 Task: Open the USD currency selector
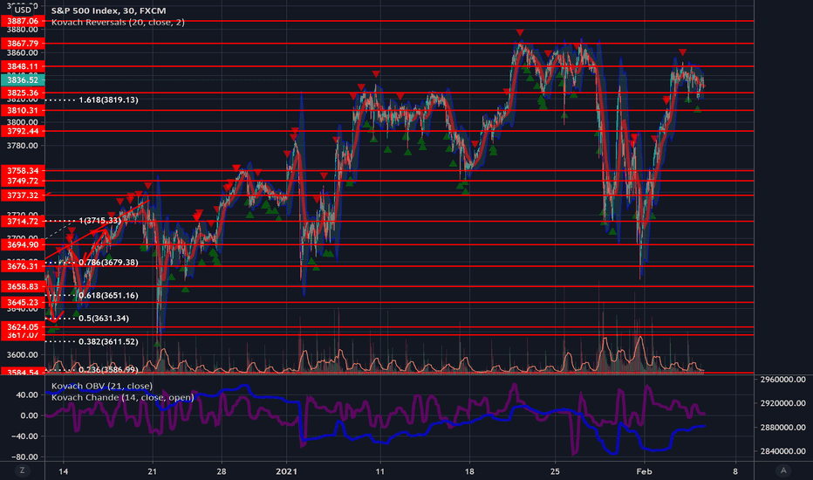tap(23, 10)
